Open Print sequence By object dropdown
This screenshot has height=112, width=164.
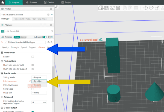[x=39, y=81]
